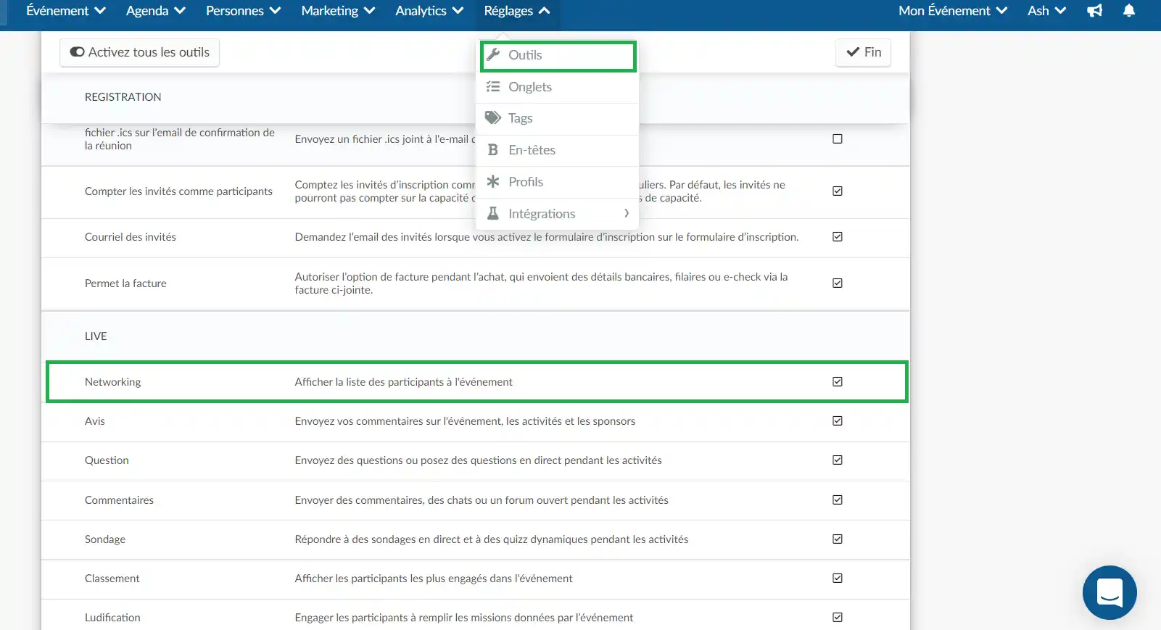Click the Sondage row label
1161x630 pixels.
point(105,539)
